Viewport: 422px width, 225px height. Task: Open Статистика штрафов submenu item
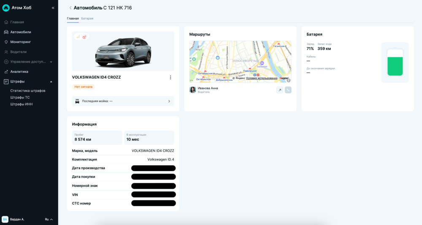[x=28, y=91]
